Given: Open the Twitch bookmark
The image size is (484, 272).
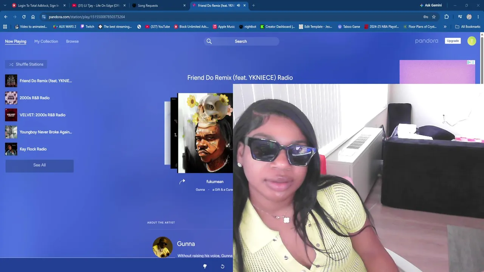Looking at the screenshot, I should pos(87,26).
